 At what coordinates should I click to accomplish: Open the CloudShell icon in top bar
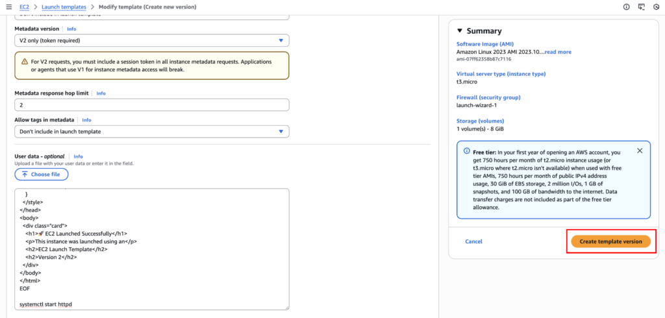[642, 6]
